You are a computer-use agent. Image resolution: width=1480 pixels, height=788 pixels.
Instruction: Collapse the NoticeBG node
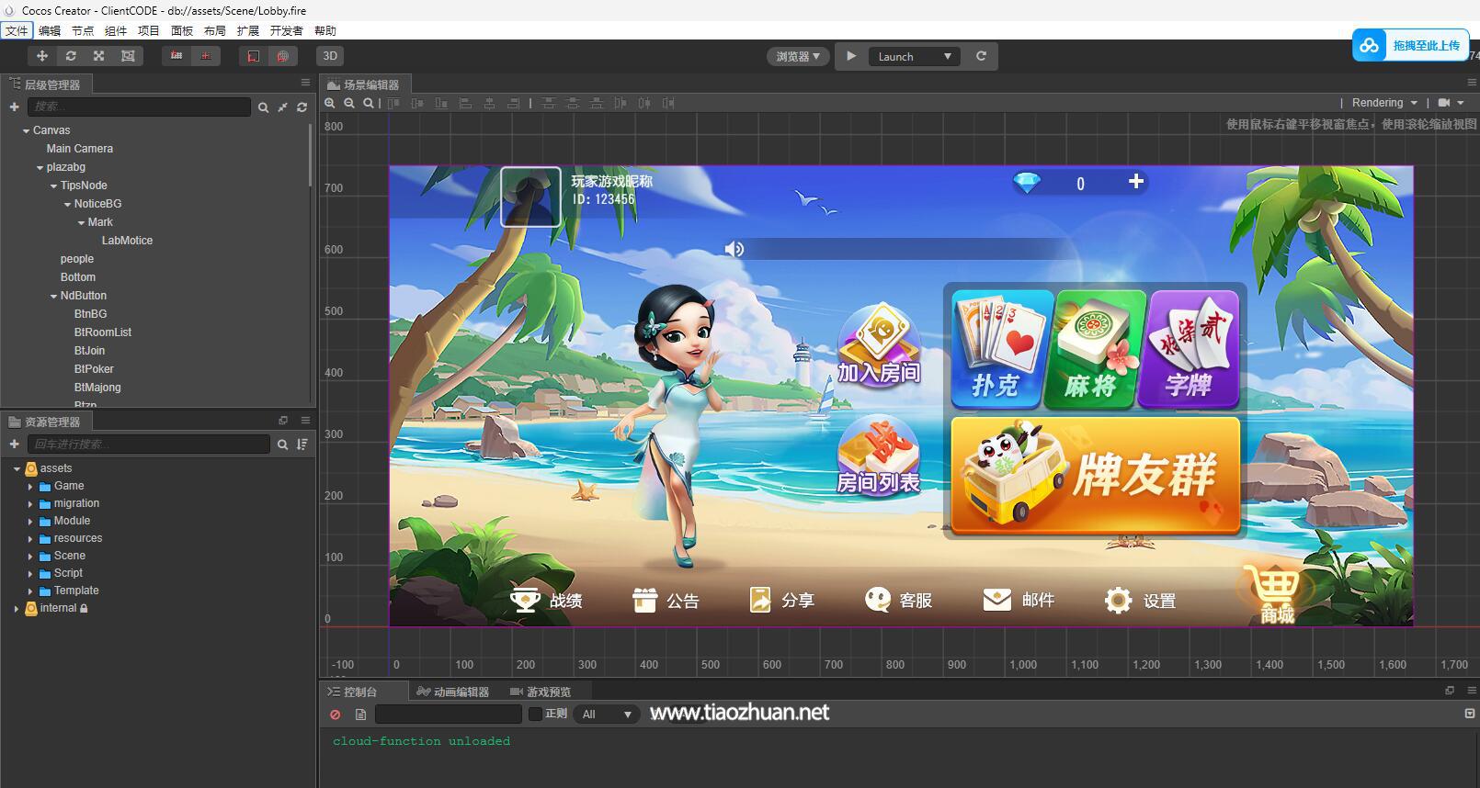click(x=67, y=205)
